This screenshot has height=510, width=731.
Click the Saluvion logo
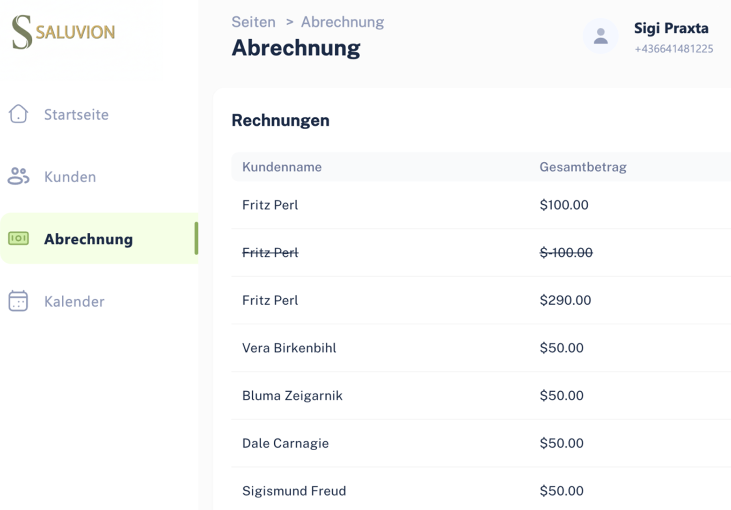64,32
